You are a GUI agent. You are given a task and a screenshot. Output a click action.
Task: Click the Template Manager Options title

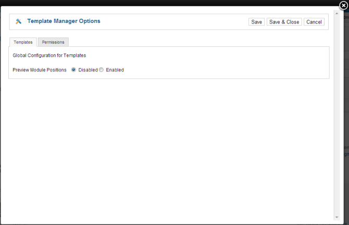coord(64,21)
